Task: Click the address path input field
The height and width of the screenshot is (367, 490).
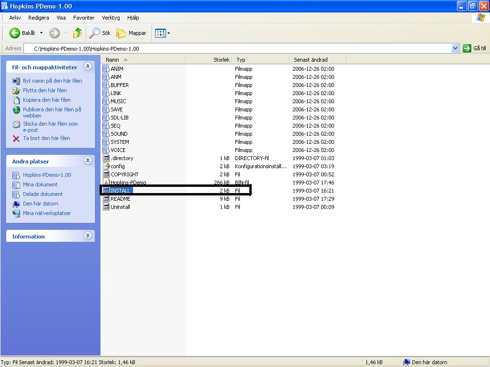Action: tap(237, 48)
